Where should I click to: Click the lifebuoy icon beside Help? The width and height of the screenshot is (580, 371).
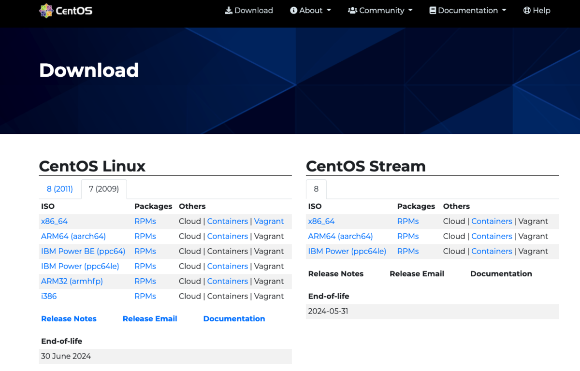[527, 11]
